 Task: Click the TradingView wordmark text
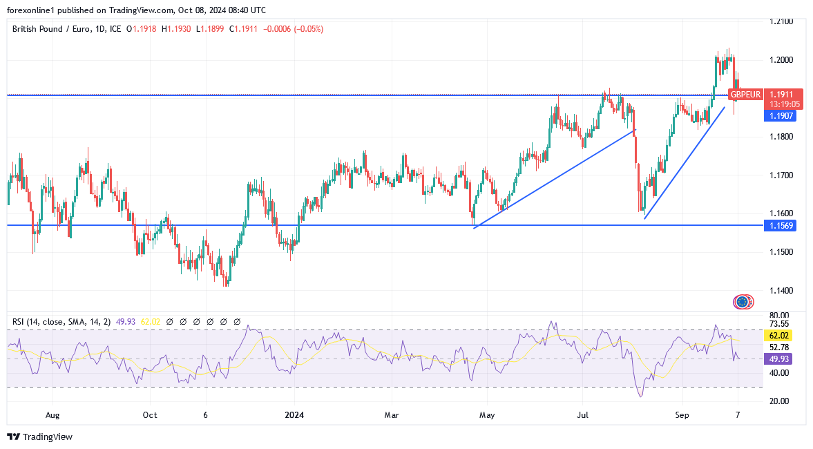pyautogui.click(x=47, y=437)
